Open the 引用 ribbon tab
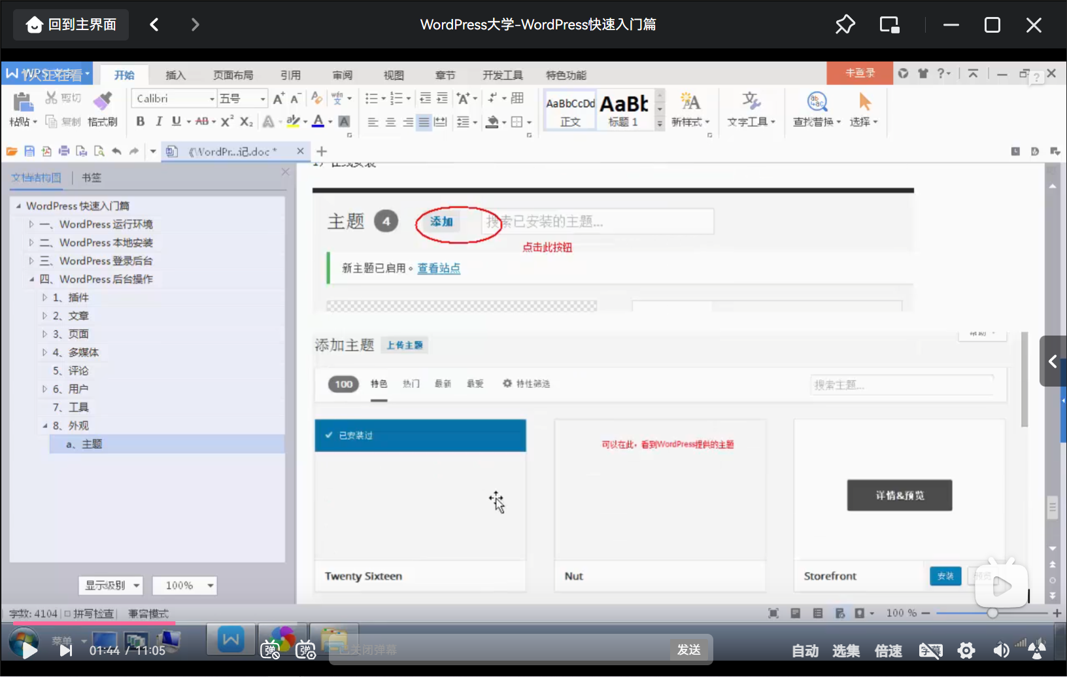The height and width of the screenshot is (677, 1067). tap(290, 75)
